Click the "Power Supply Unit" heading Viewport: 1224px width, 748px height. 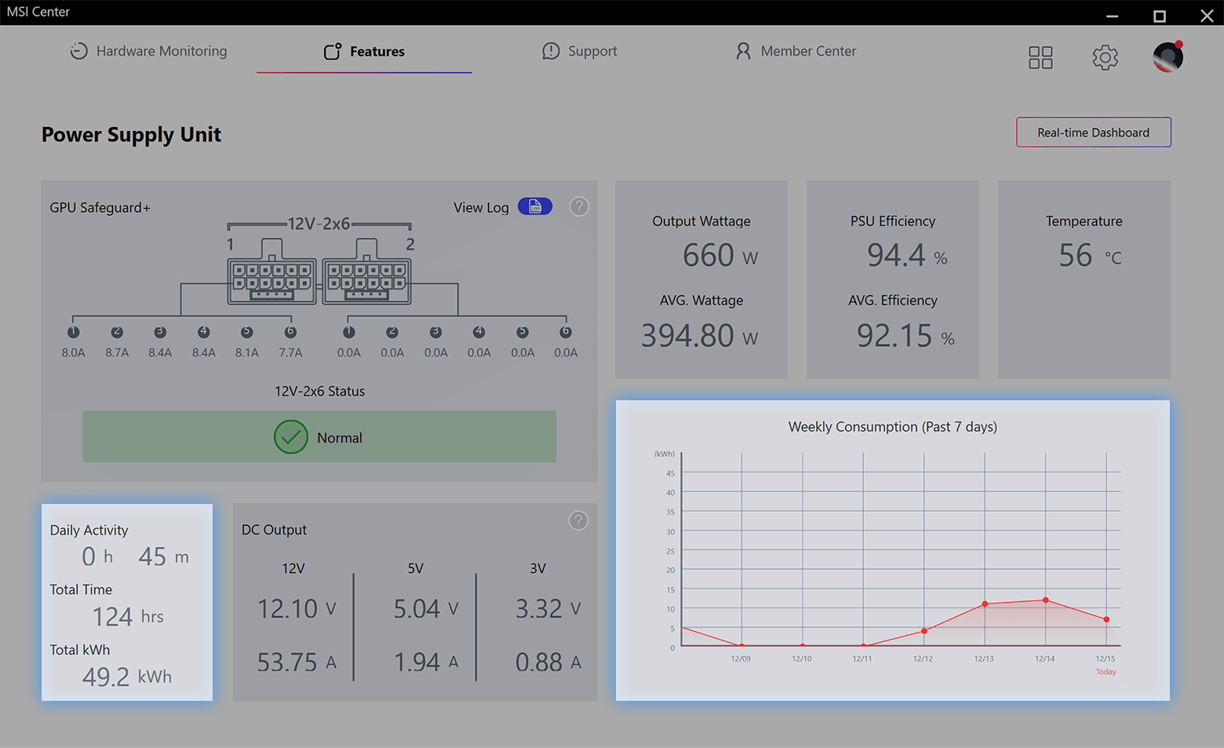131,135
